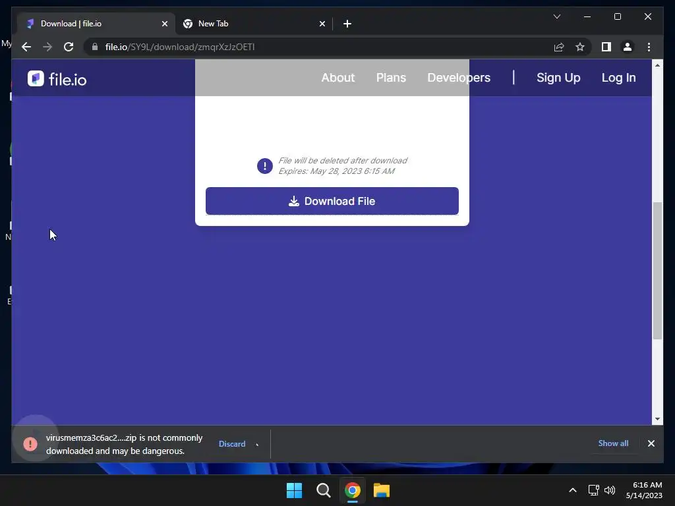This screenshot has width=675, height=506.
Task: View site security lock info
Action: click(95, 47)
